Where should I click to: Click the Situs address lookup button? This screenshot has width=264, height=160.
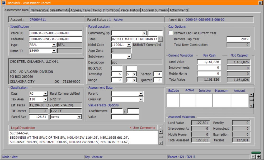point(160,39)
